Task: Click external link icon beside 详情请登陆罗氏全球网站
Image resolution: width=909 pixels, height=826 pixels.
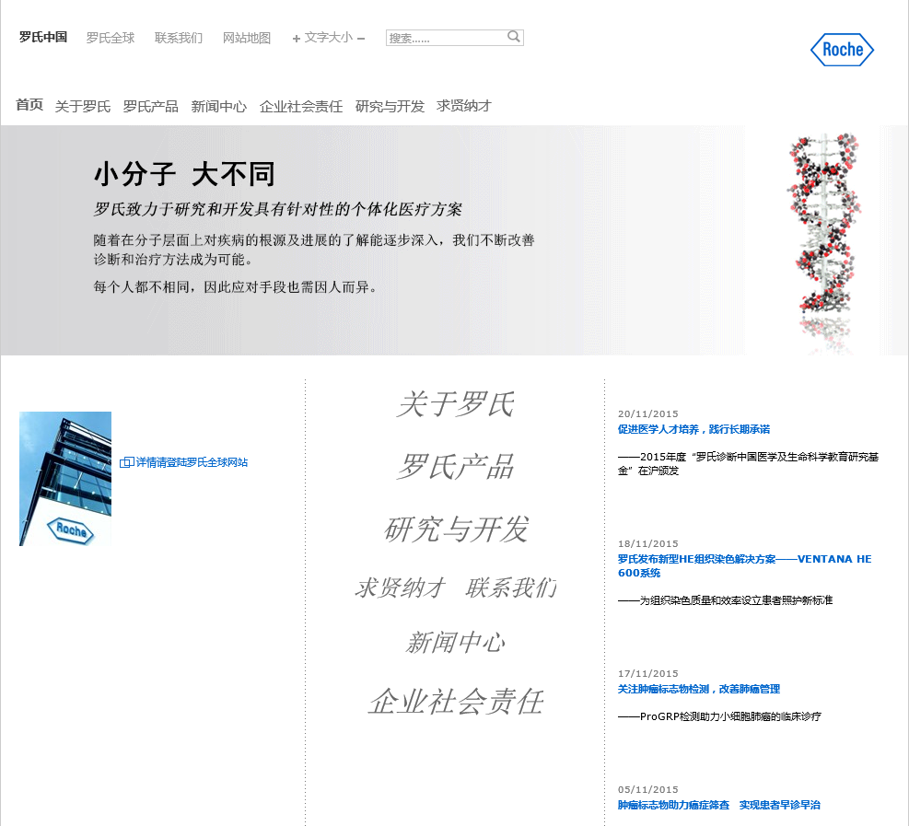Action: pos(127,462)
